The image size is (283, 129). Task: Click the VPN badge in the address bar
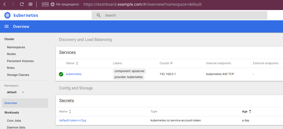(45, 4)
